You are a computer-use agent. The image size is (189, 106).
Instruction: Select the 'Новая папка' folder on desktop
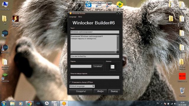[172, 20]
